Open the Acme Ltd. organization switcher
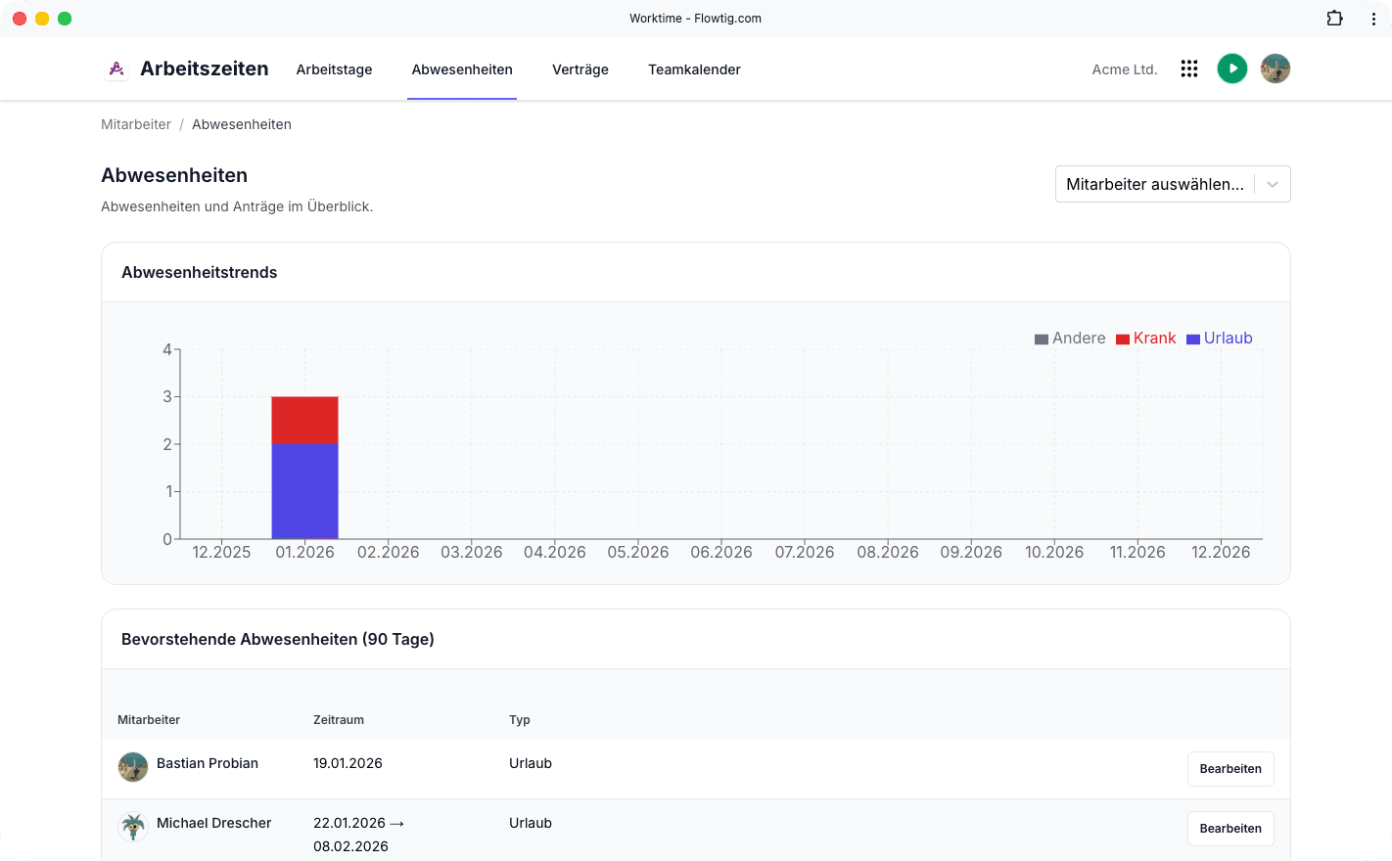Viewport: 1392px width, 861px height. click(x=1125, y=69)
